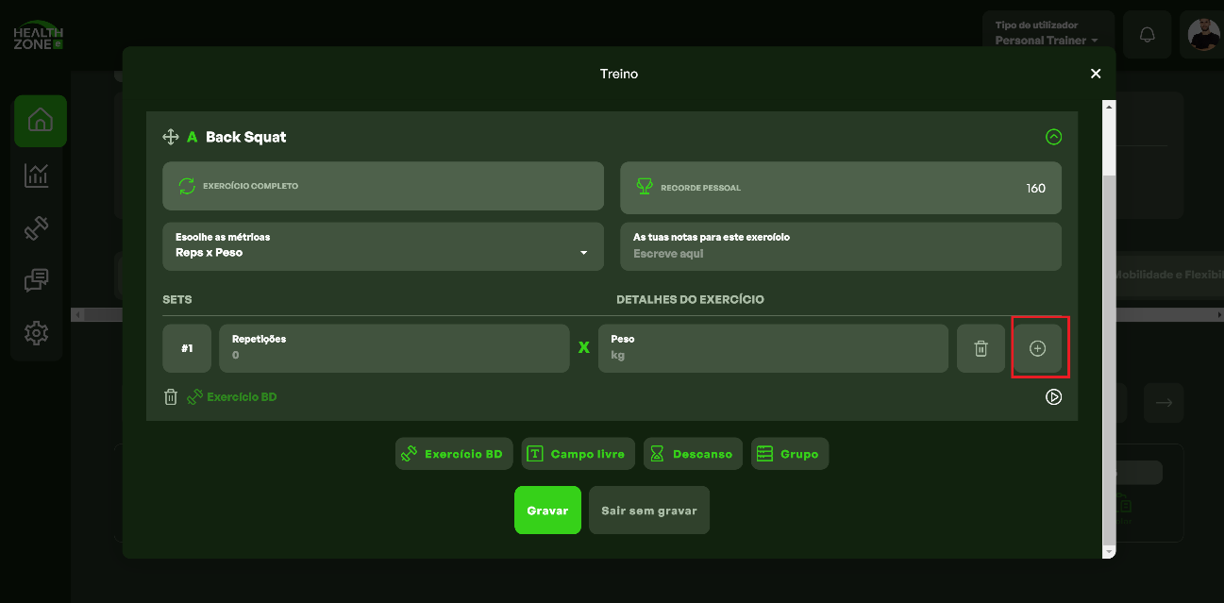Click the horizontal scrollbar left arrow
Image resolution: width=1224 pixels, height=603 pixels.
(x=77, y=314)
